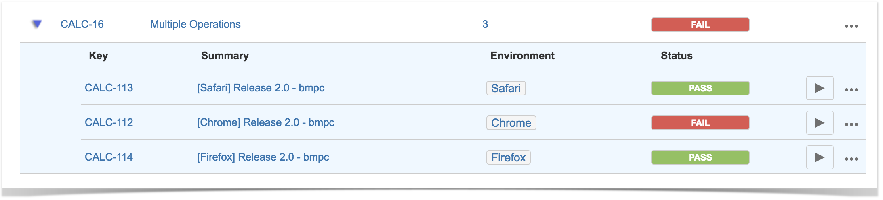Select the Chrome environment label
The width and height of the screenshot is (883, 200).
(511, 123)
